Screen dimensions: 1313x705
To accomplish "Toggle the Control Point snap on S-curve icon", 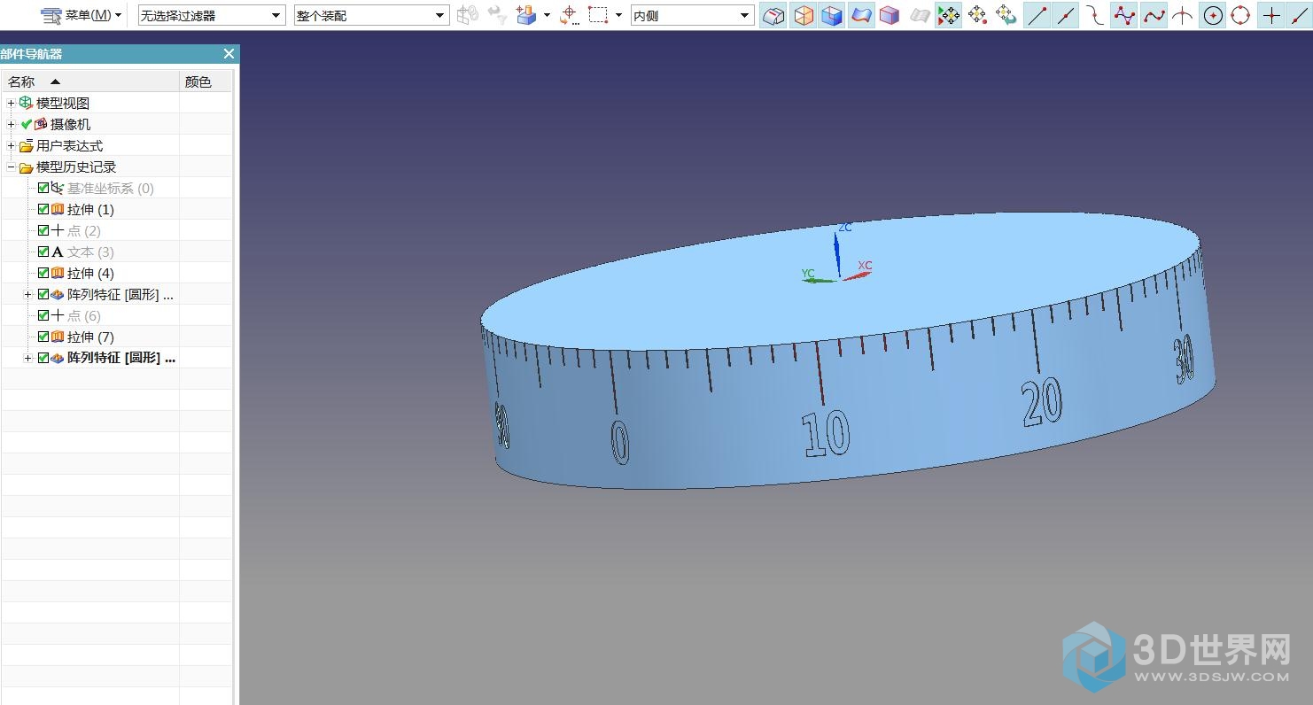I will click(1096, 15).
